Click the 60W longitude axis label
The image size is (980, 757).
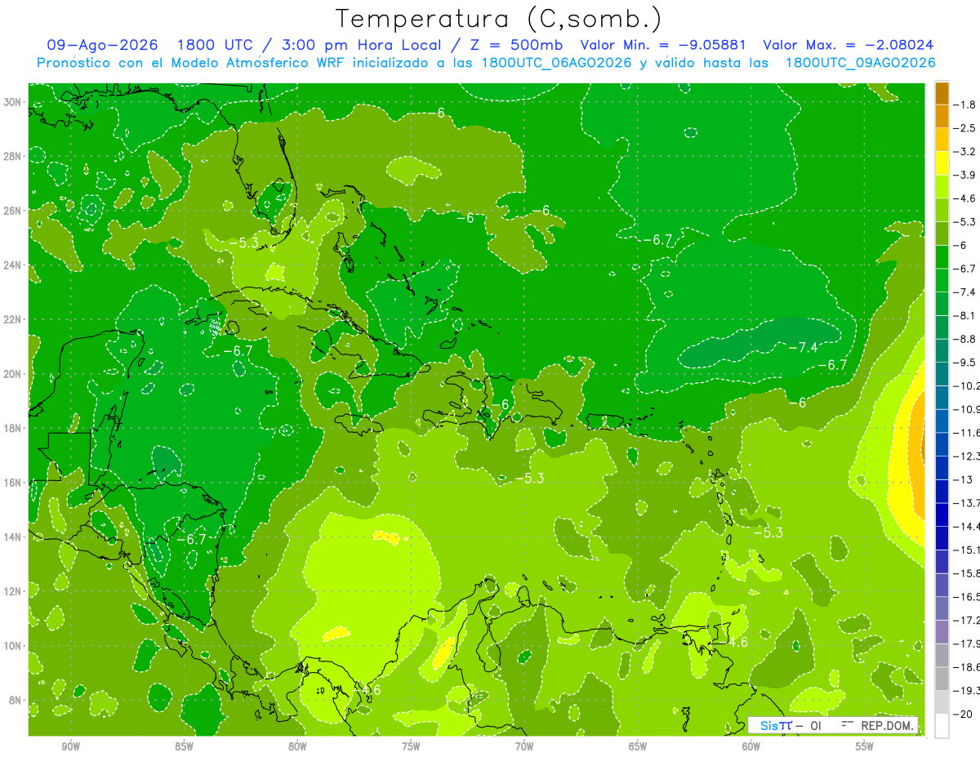[751, 746]
